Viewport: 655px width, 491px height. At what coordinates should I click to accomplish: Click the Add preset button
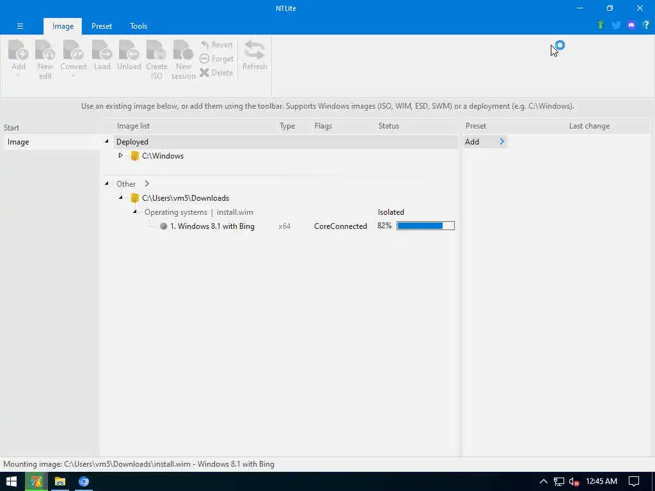(472, 141)
